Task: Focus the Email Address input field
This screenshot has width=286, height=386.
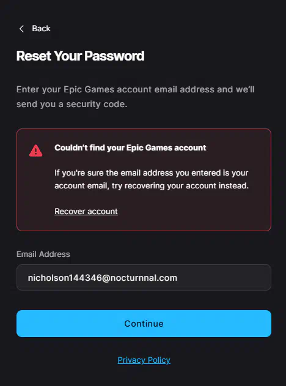Action: click(x=144, y=278)
